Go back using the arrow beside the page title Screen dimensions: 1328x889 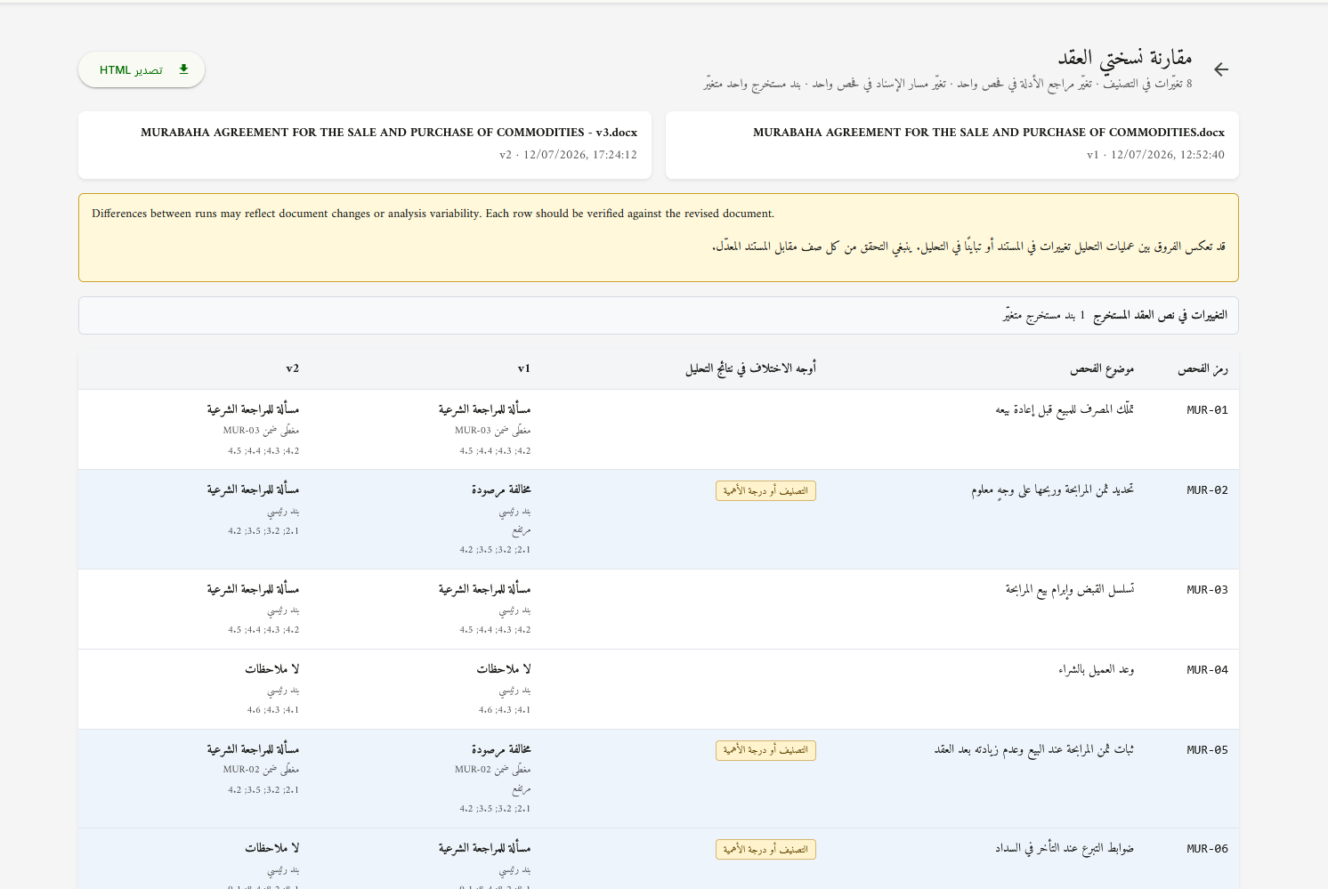pos(1221,69)
